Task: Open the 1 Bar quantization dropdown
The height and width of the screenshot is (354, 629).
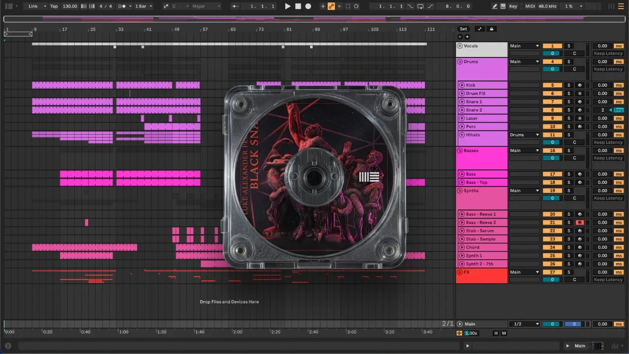Action: (143, 6)
